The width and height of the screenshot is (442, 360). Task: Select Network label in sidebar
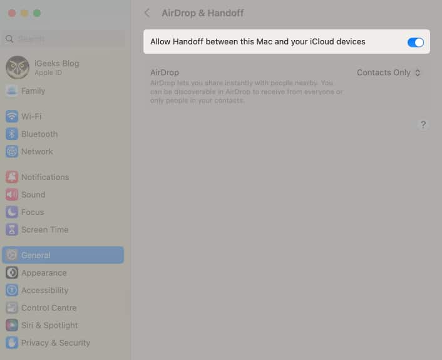(37, 152)
